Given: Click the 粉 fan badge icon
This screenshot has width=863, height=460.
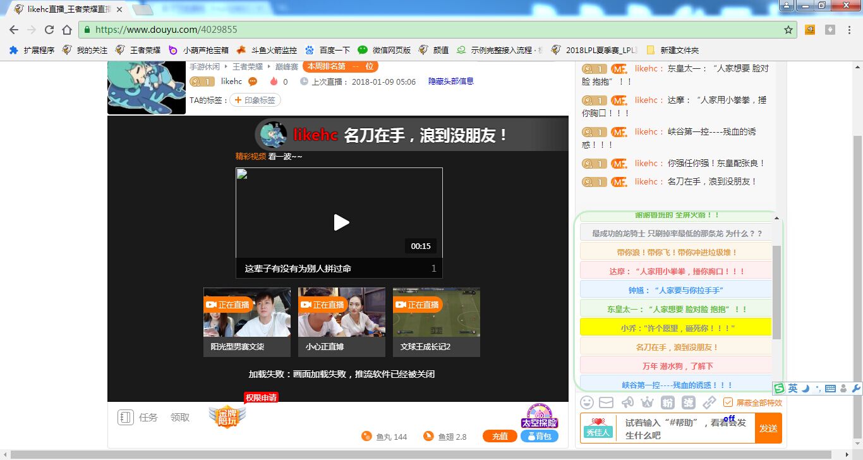Looking at the screenshot, I should pos(668,402).
